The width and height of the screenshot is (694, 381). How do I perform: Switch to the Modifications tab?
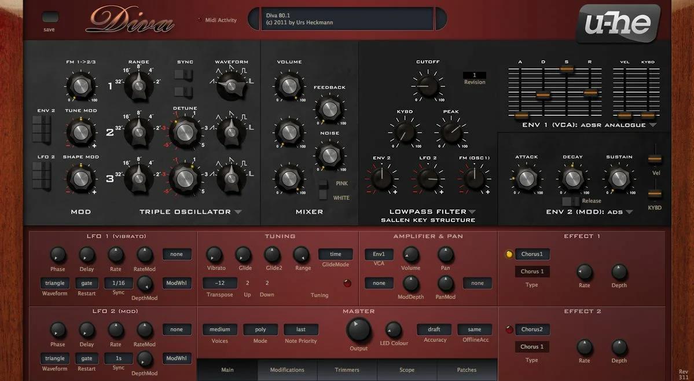pos(287,370)
